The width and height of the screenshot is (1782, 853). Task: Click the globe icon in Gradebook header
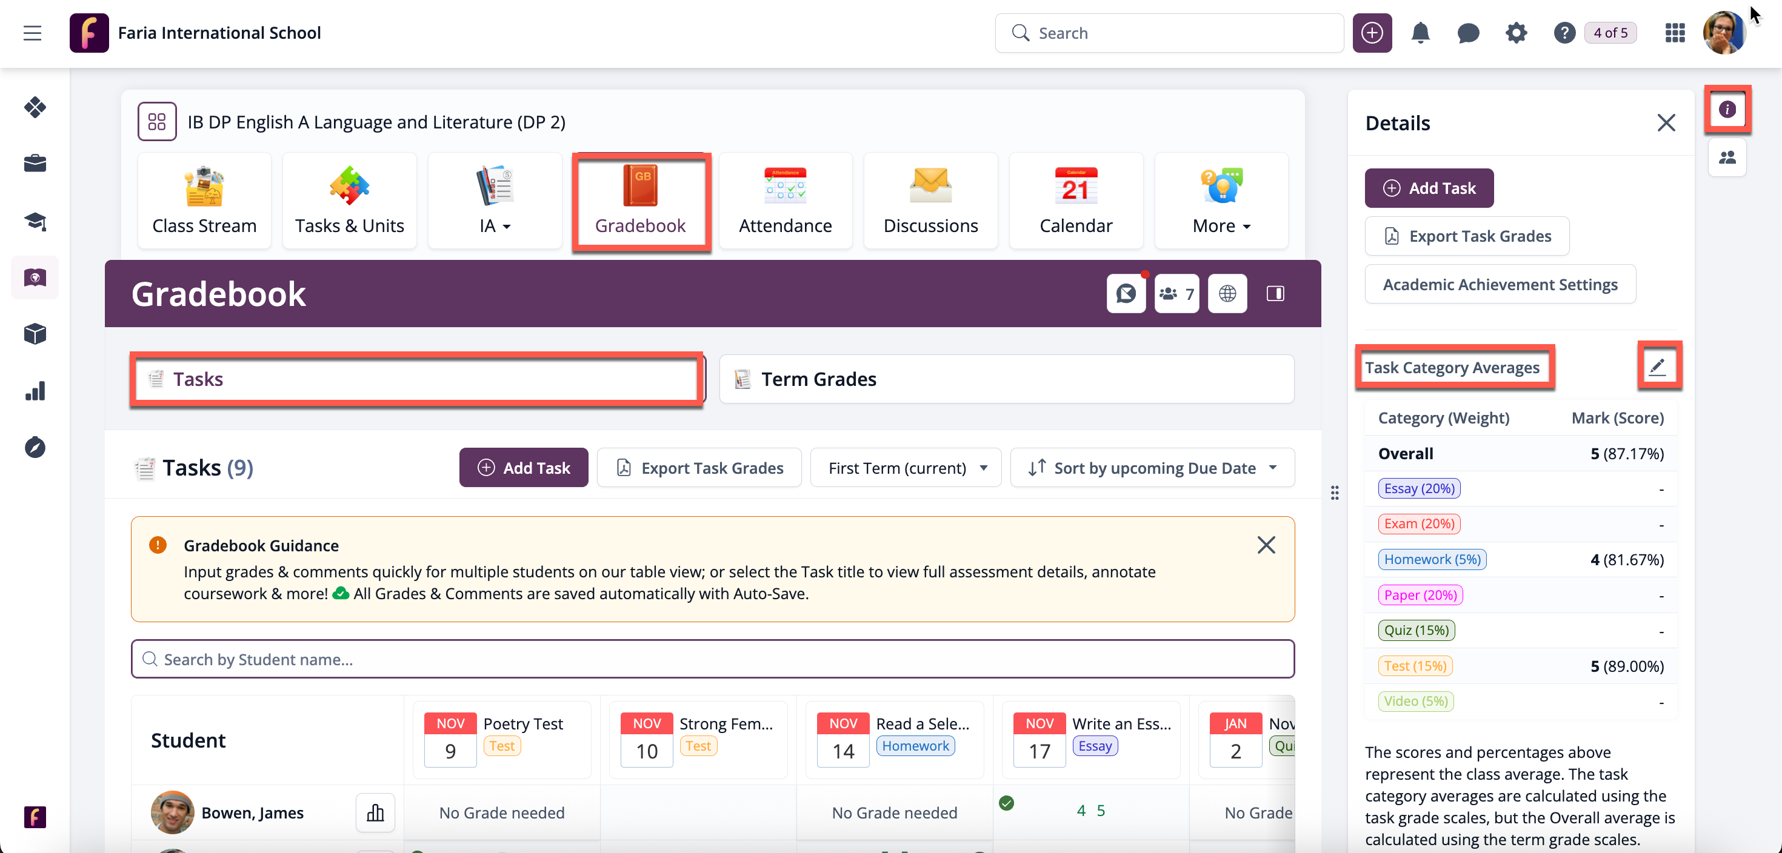coord(1227,294)
